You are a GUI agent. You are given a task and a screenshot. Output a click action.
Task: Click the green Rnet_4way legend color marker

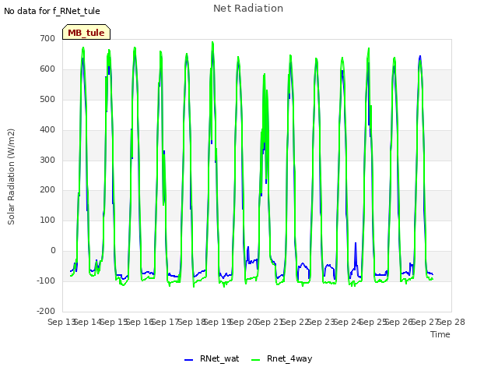tap(255, 360)
